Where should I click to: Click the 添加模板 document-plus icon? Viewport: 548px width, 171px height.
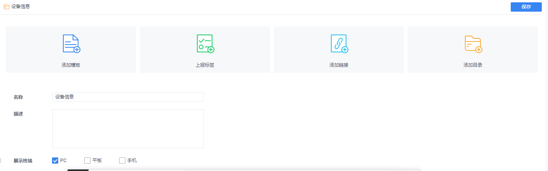pos(71,43)
